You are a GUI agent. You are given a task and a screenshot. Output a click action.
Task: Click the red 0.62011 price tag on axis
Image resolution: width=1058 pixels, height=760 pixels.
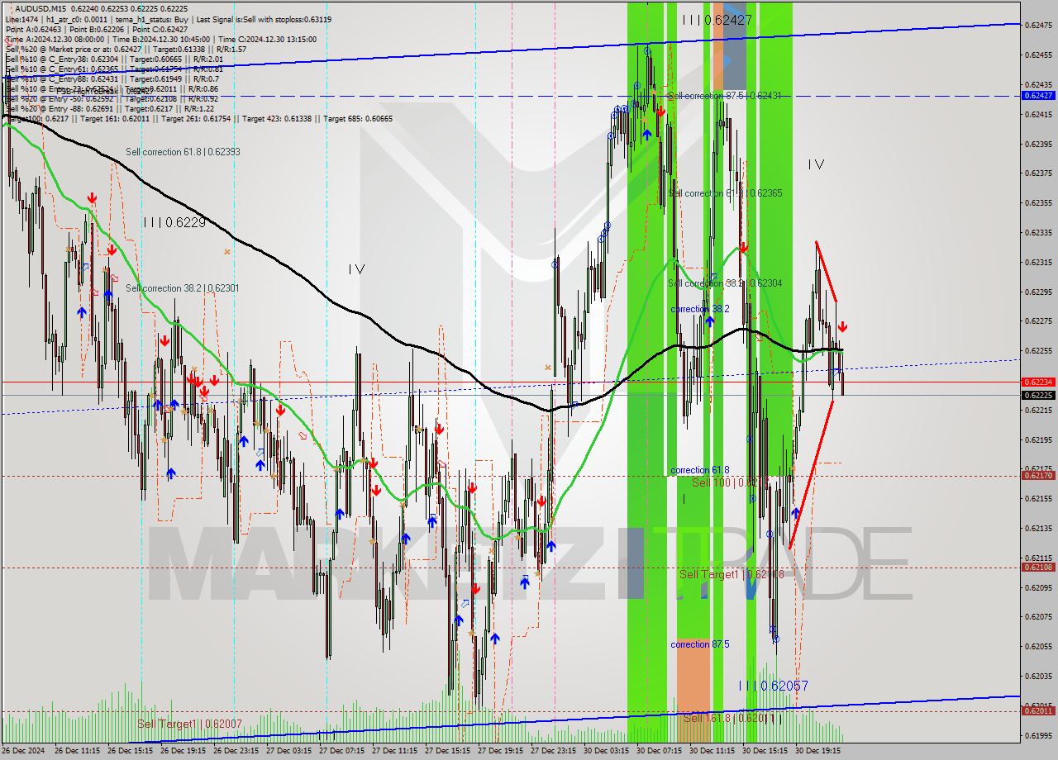1038,710
